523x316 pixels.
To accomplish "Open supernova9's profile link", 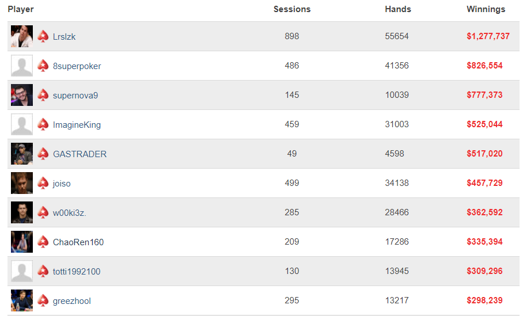I will pyautogui.click(x=75, y=96).
